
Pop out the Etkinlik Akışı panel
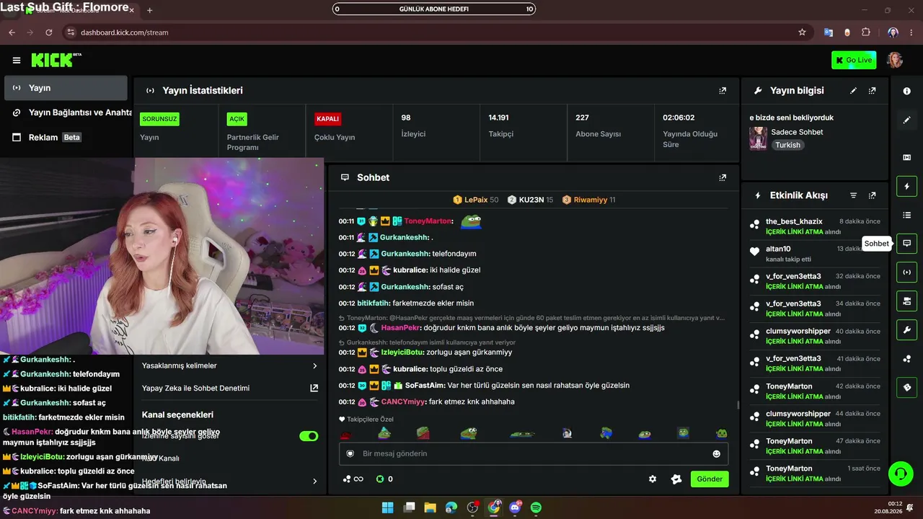point(872,195)
